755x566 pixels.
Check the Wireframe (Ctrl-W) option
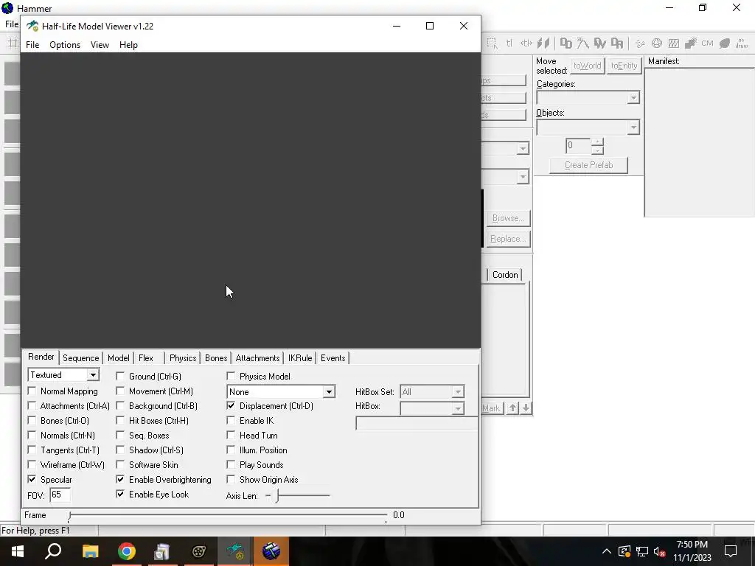coord(32,465)
